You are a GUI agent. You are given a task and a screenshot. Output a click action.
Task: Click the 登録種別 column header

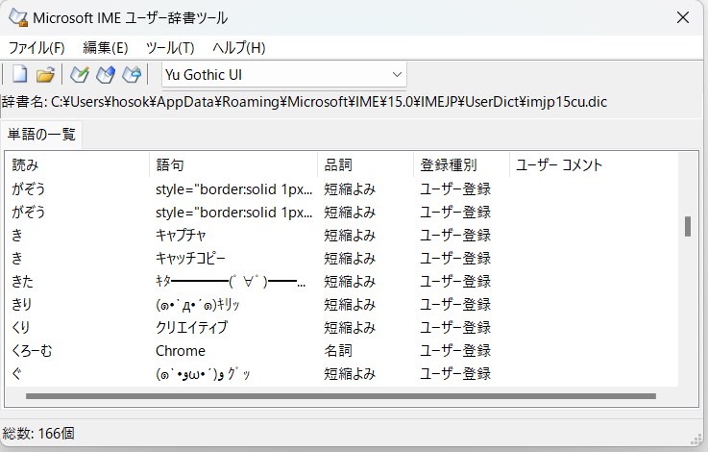[x=461, y=164]
